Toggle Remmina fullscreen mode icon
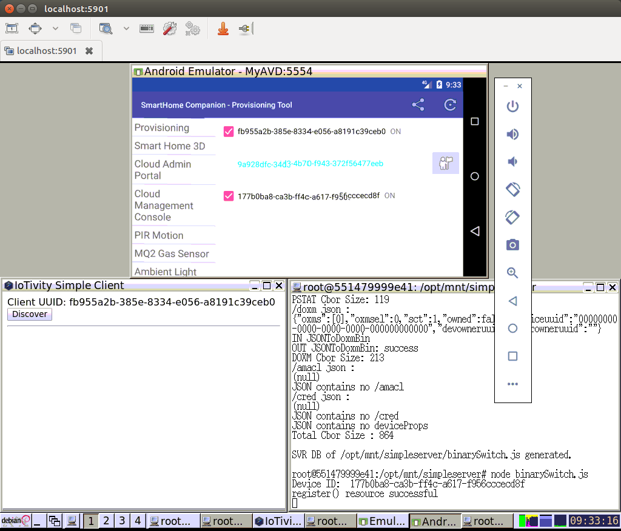 (12, 28)
